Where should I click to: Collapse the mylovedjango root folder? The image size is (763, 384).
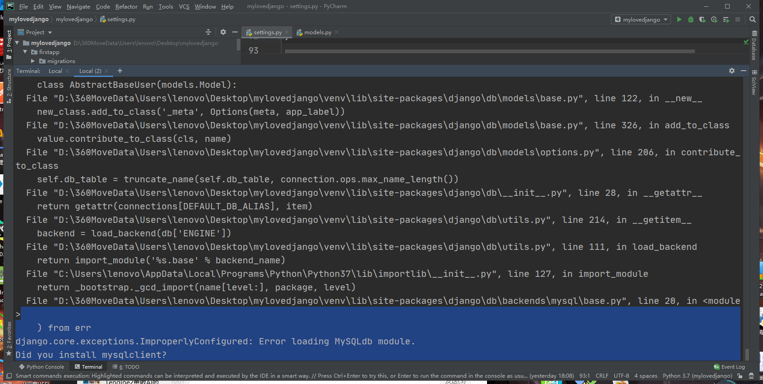point(17,43)
